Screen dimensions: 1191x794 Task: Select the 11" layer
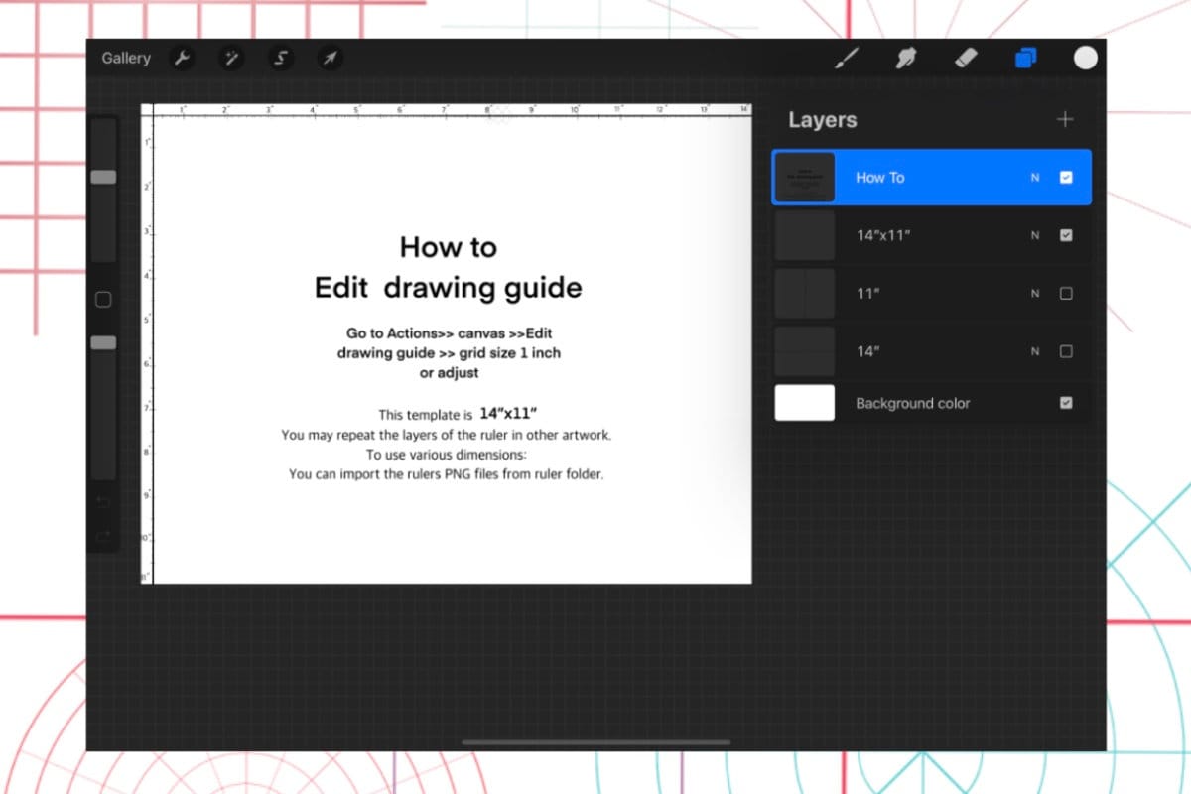coord(932,294)
